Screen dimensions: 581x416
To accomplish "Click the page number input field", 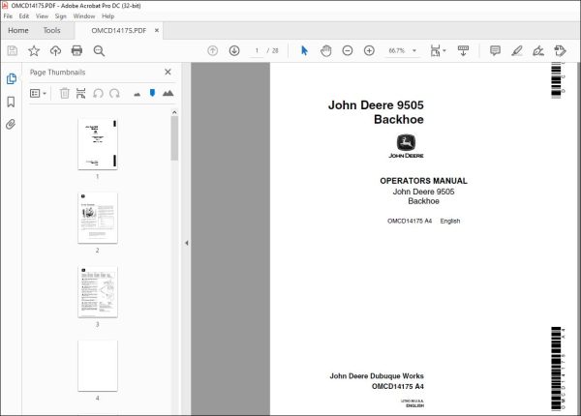I will (257, 50).
